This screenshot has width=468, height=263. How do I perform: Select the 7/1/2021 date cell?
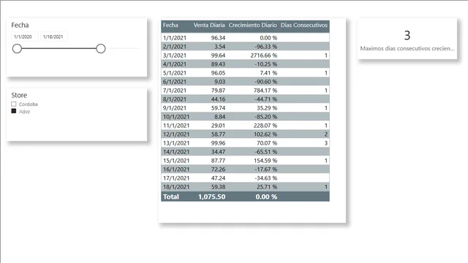coord(175,91)
